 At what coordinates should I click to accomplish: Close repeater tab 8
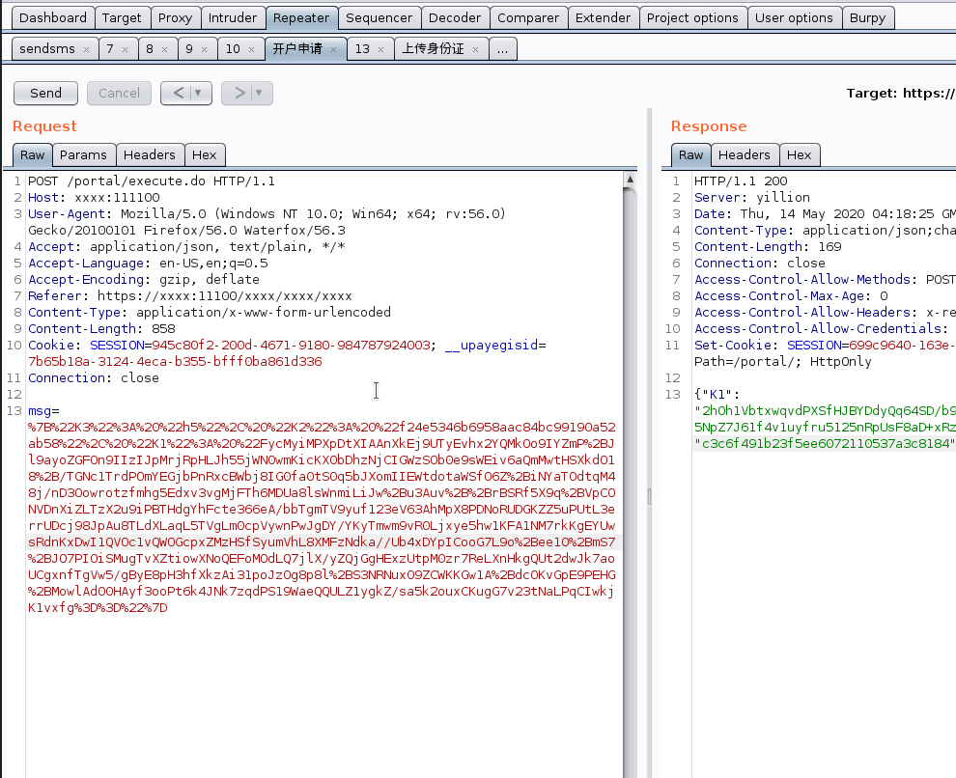164,49
